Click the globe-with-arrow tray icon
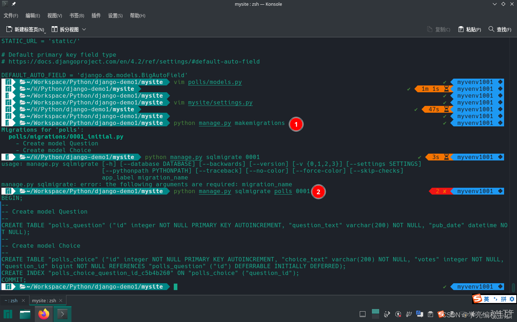 (387, 314)
